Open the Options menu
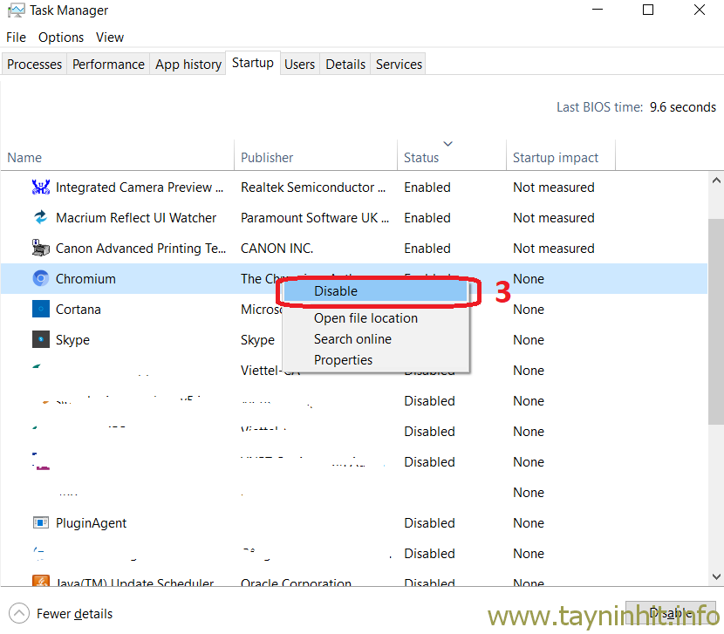724x634 pixels. [x=61, y=37]
